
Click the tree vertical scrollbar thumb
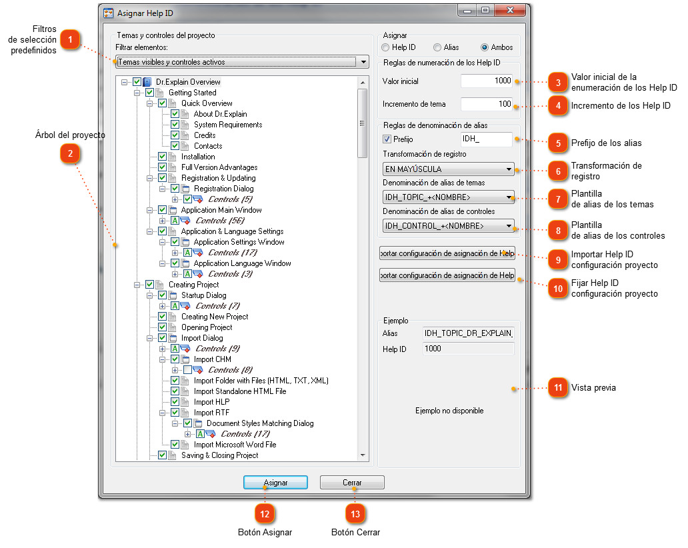[363, 123]
